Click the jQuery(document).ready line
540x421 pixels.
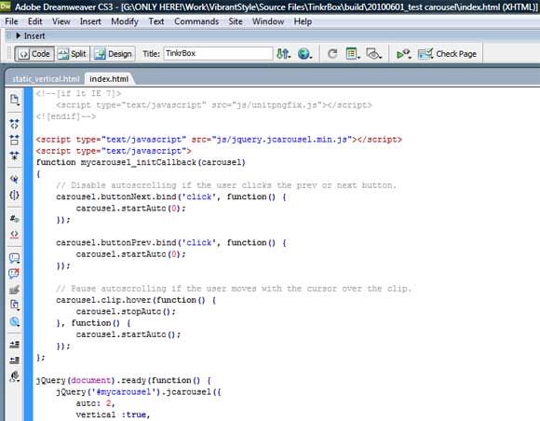point(123,380)
